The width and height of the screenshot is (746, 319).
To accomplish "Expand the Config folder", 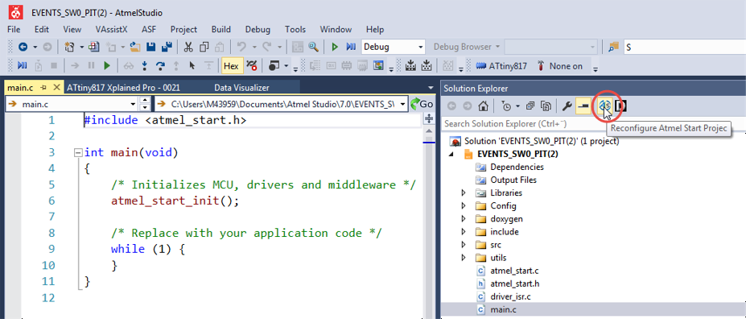I will (x=464, y=205).
